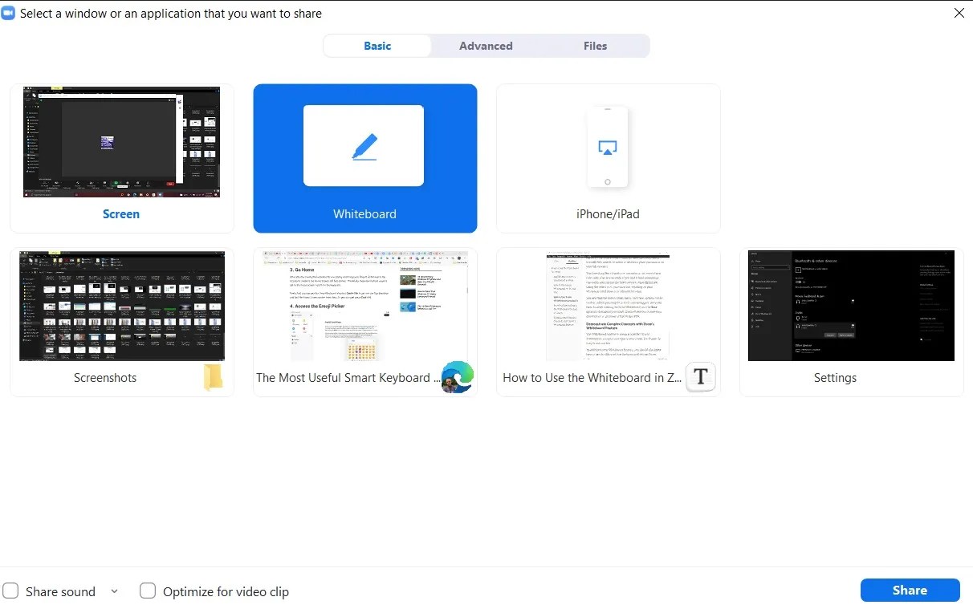973x609 pixels.
Task: Select the Screen thumbnail to share
Action: click(121, 142)
